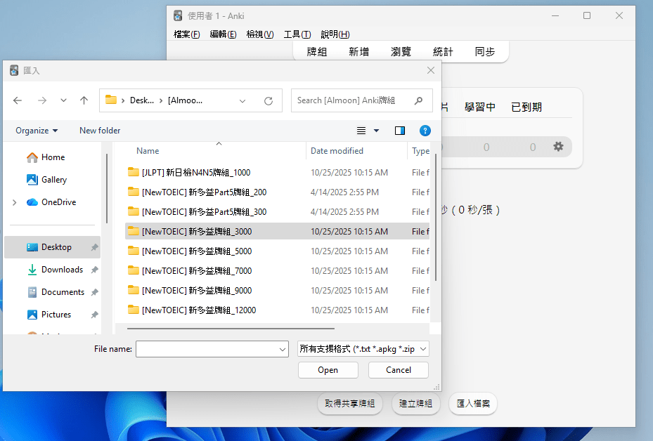Expand the OneDrive tree node

(15, 202)
